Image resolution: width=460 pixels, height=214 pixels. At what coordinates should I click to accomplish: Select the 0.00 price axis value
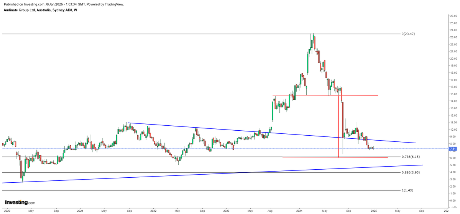pos(454,200)
